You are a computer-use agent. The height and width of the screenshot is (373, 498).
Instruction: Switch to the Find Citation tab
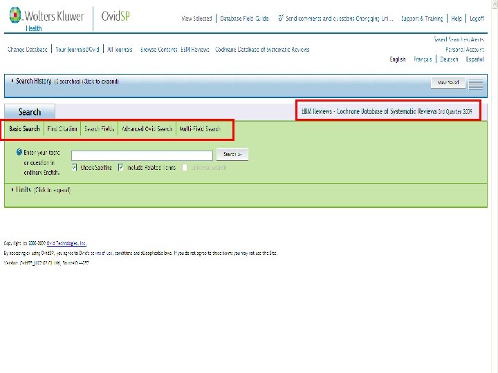click(62, 128)
